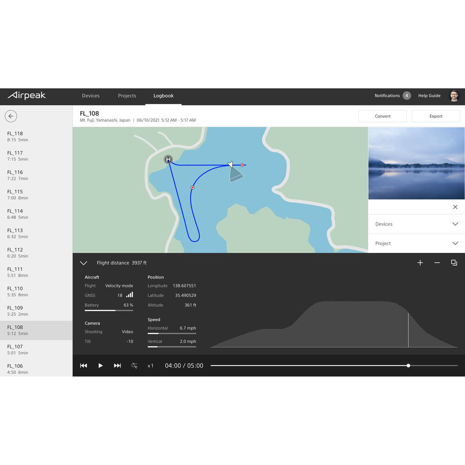The height and width of the screenshot is (465, 465).
Task: Open the user profile avatar
Action: pos(454,96)
